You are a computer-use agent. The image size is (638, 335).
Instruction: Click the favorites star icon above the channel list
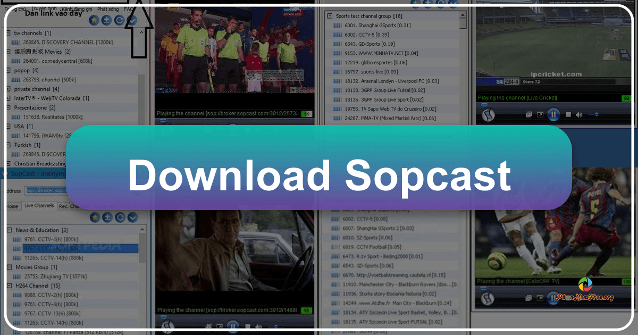pyautogui.click(x=94, y=20)
